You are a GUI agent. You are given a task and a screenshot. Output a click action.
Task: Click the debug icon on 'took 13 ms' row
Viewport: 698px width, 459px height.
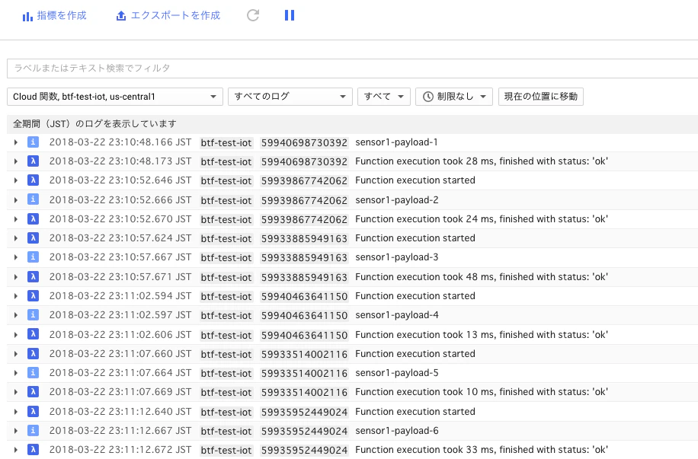click(x=33, y=334)
